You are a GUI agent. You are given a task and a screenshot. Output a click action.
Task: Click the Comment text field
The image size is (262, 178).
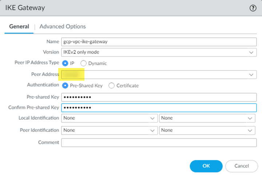click(x=159, y=142)
